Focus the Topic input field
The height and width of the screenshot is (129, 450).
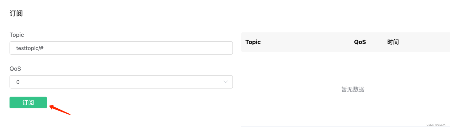point(121,48)
